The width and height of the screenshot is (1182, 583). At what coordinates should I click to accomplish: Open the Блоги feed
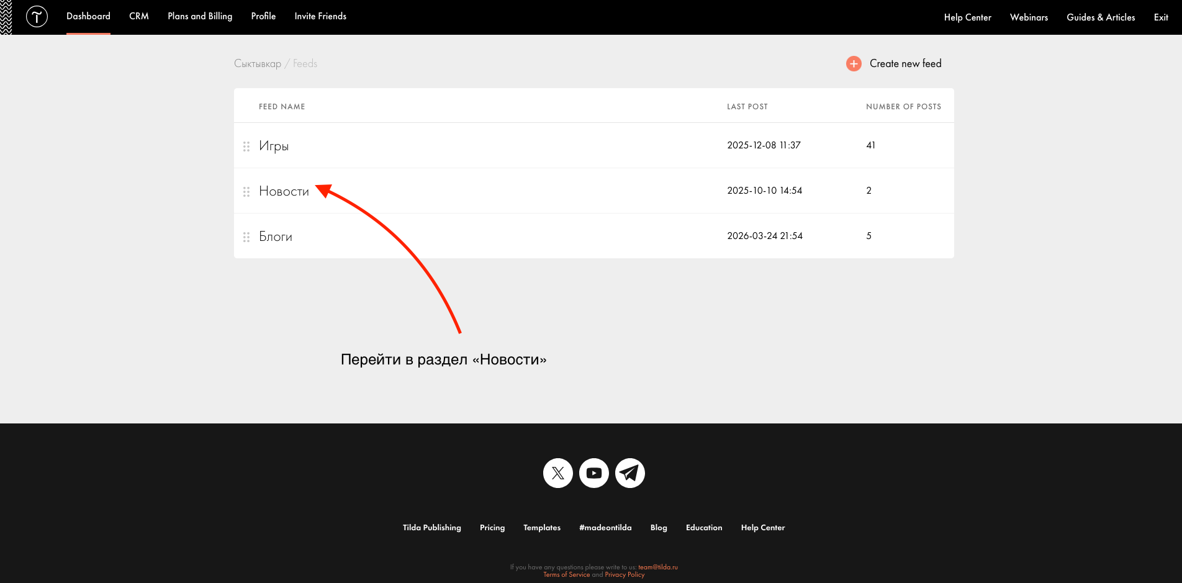pyautogui.click(x=276, y=237)
